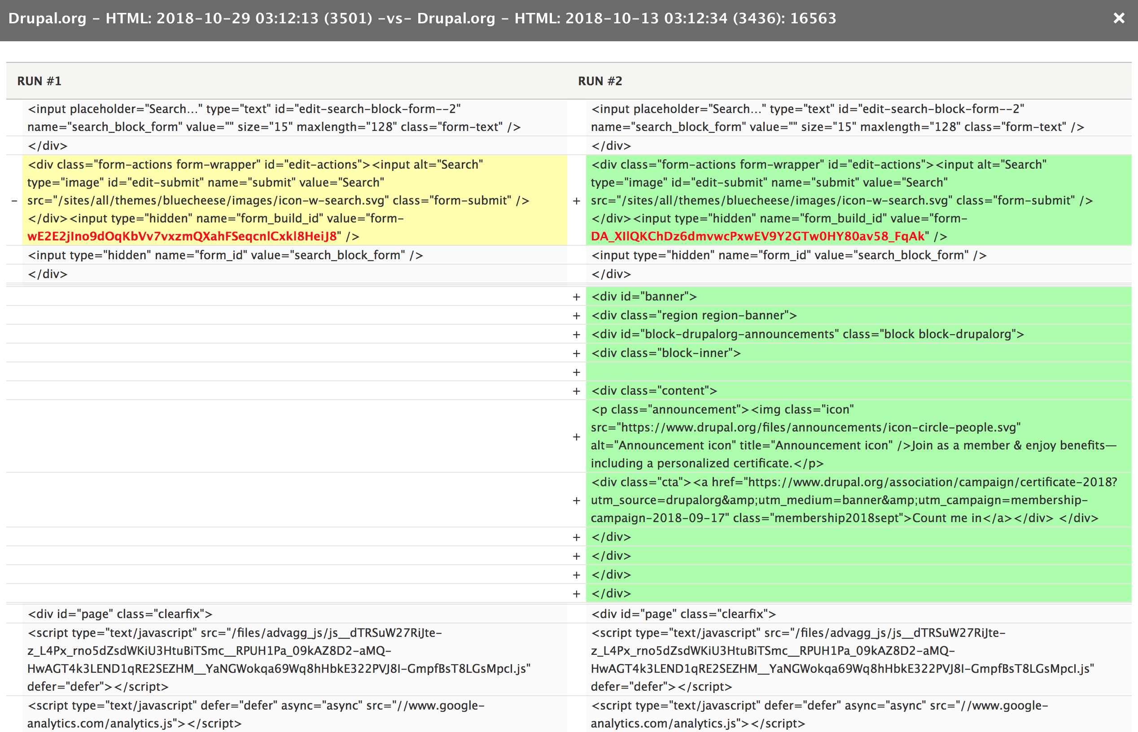1138x732 pixels.
Task: Select the green form-actions block in RUN #2
Action: point(859,200)
